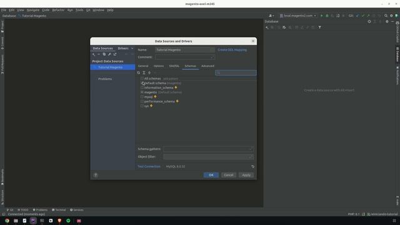Click the Cancel button
The width and height of the screenshot is (400, 225).
[229, 175]
